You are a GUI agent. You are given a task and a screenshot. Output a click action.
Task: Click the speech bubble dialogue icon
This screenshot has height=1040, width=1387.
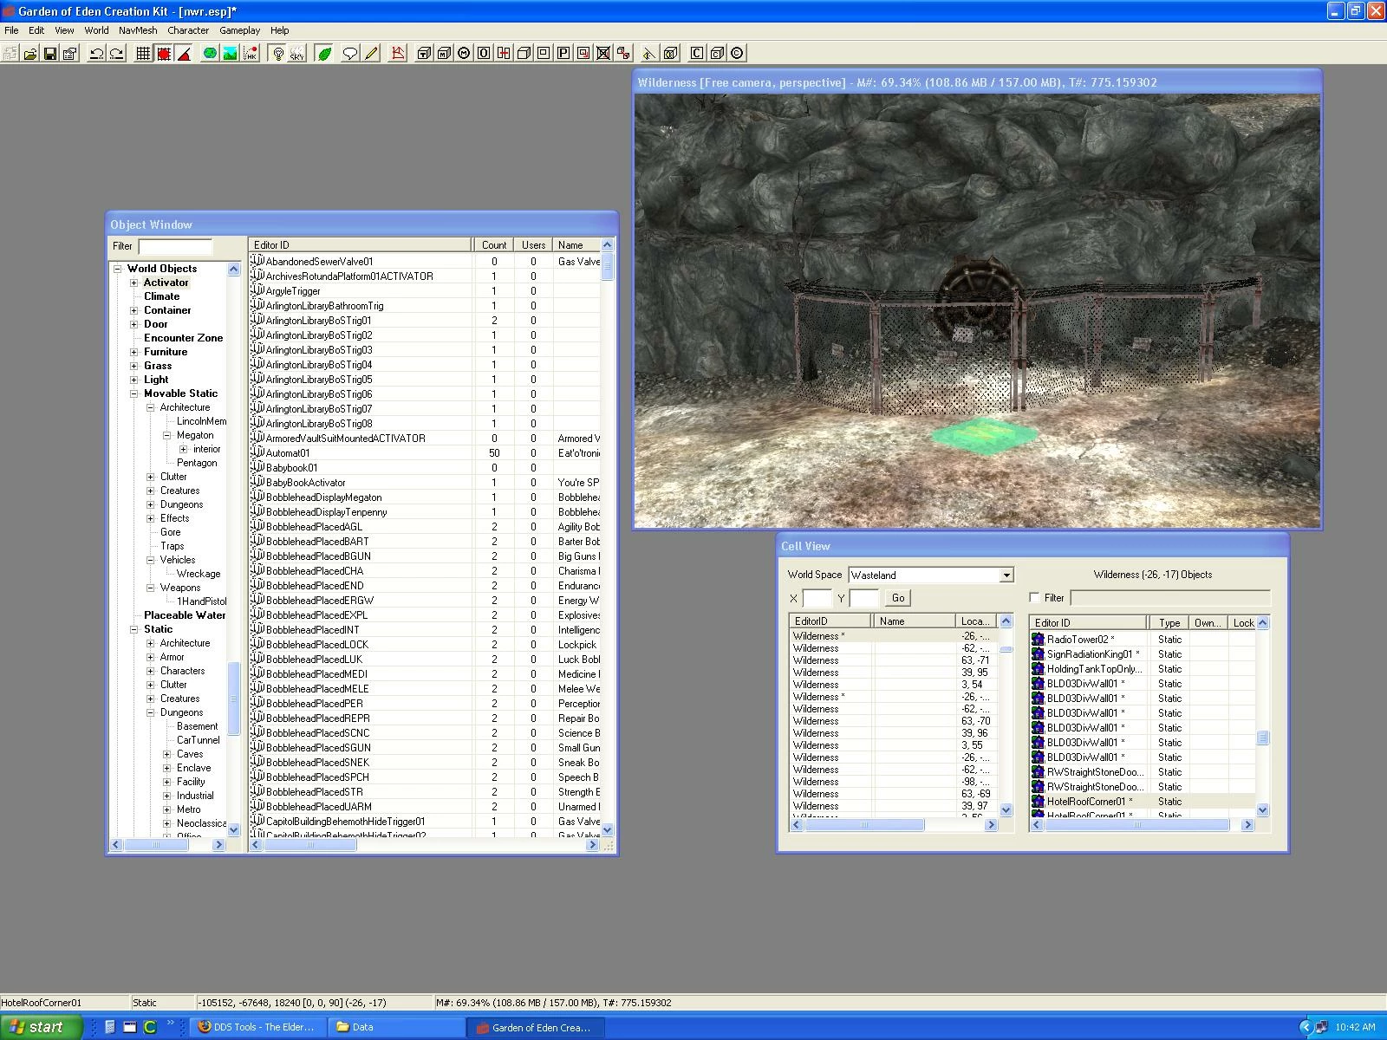point(350,54)
